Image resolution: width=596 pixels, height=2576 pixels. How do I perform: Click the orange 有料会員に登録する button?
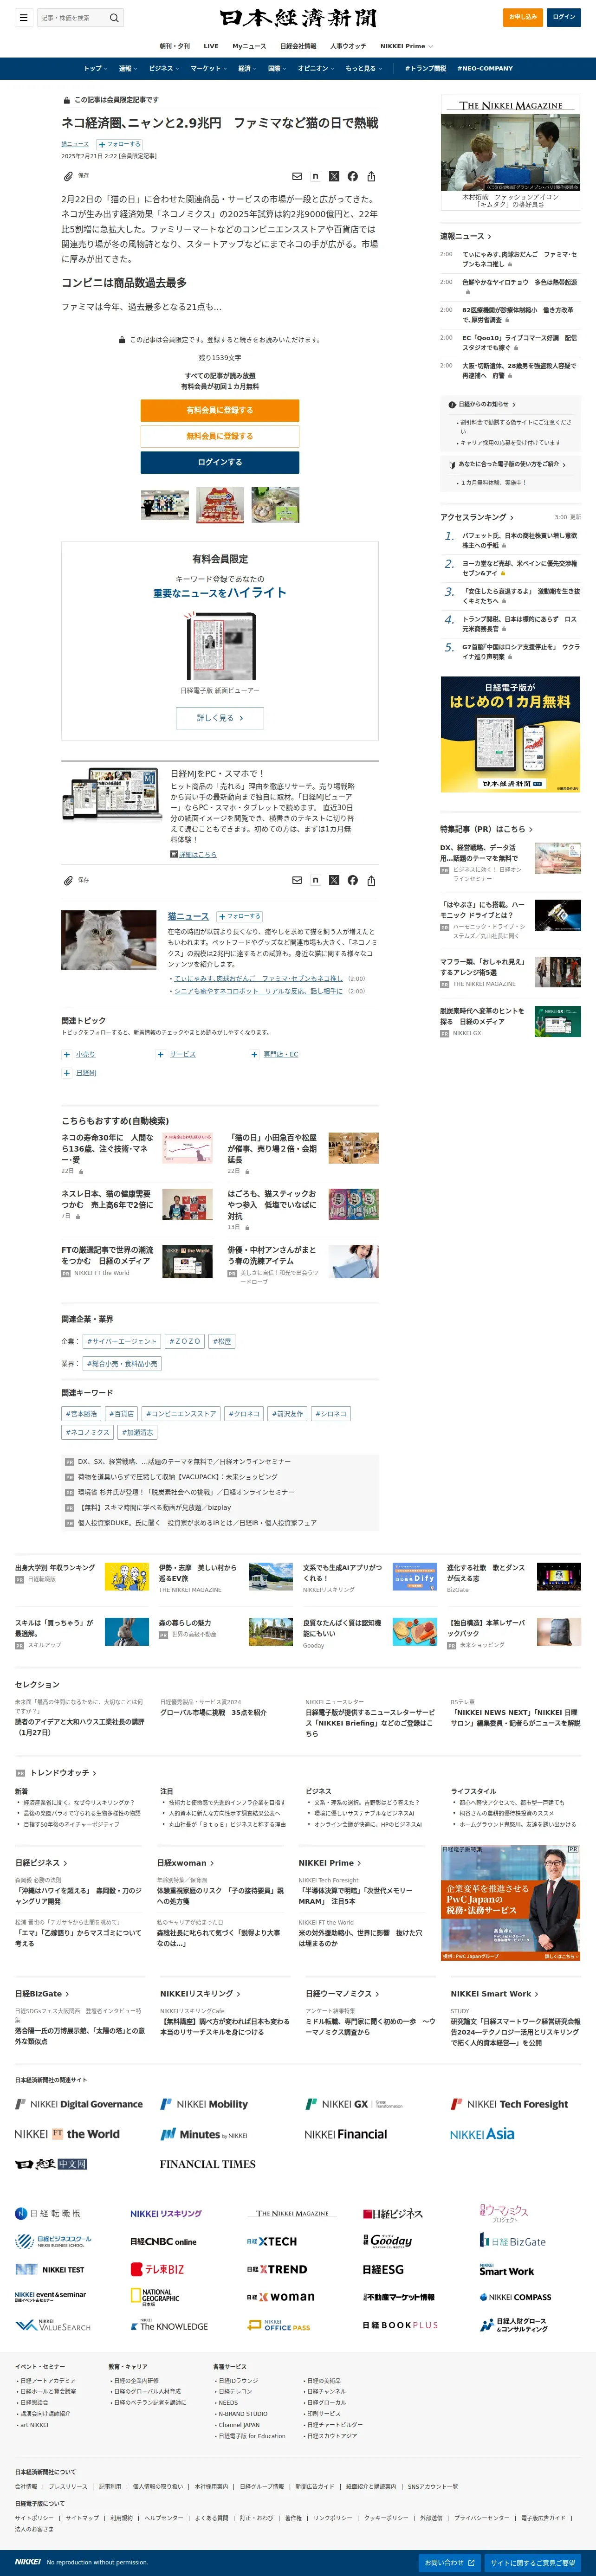coord(220,410)
